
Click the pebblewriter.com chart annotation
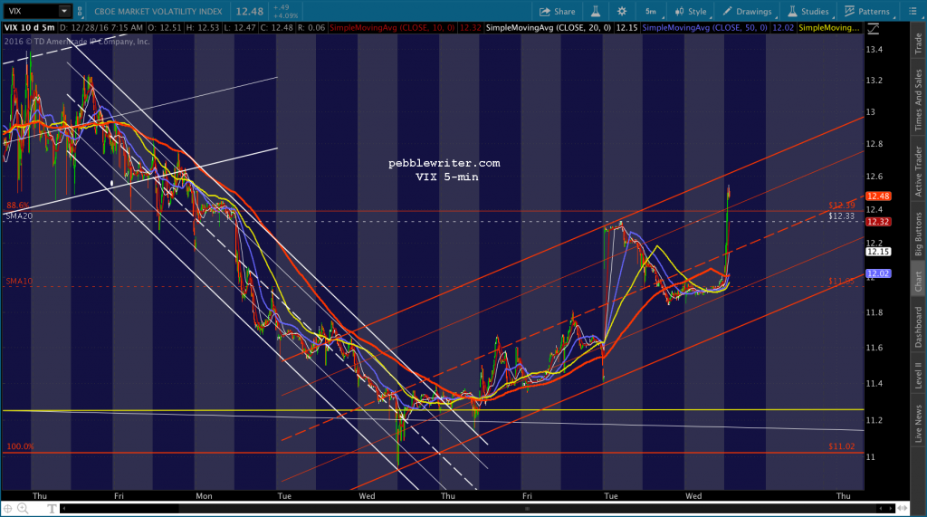click(444, 163)
